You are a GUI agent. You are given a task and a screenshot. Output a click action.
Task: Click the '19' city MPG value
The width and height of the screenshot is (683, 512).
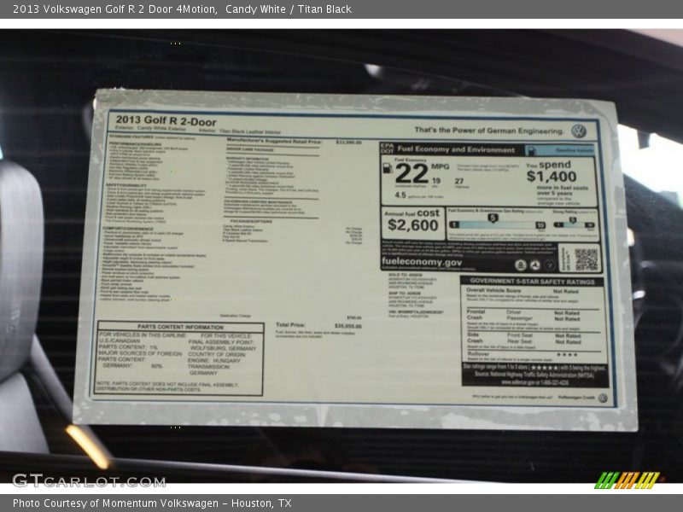tap(435, 181)
